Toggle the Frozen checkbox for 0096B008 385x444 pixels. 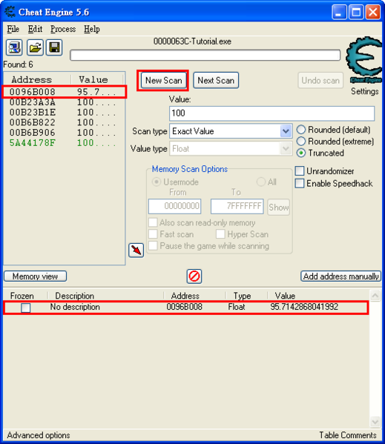click(25, 308)
